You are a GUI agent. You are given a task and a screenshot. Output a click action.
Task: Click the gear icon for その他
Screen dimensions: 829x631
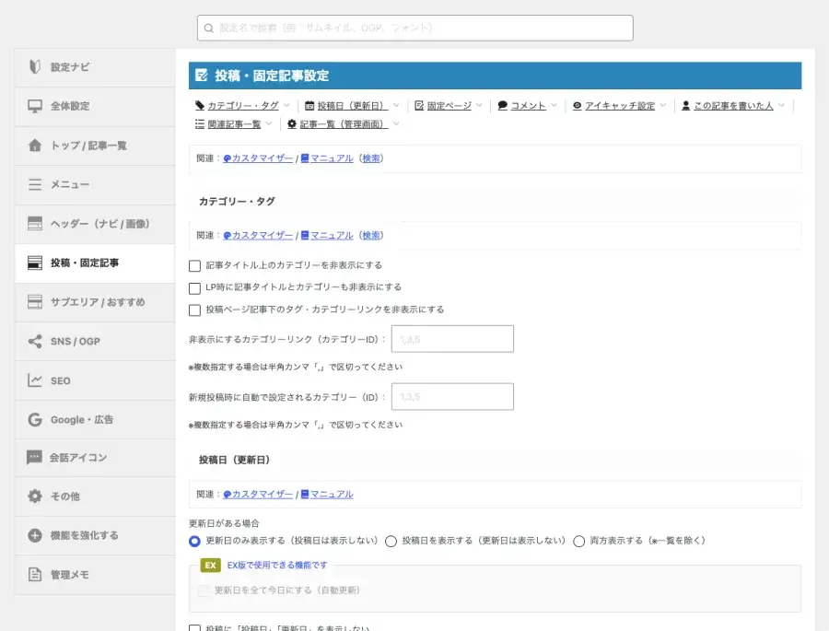(x=35, y=497)
